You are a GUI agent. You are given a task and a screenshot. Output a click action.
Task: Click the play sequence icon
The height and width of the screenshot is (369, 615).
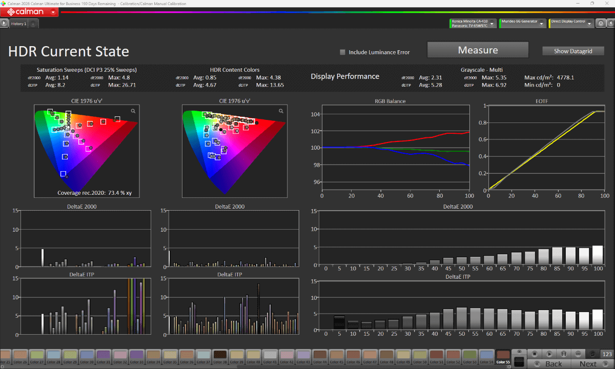549,354
